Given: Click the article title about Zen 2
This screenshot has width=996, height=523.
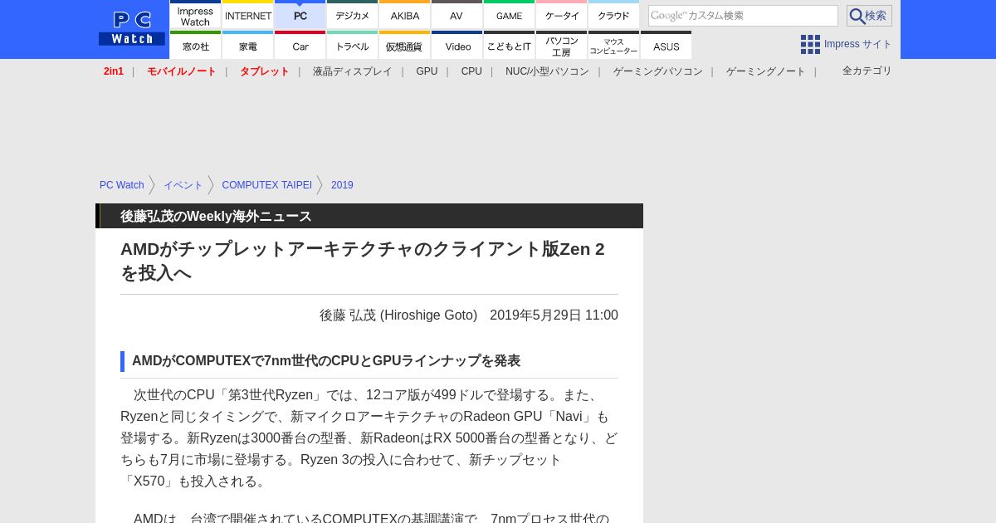Looking at the screenshot, I should (x=363, y=261).
